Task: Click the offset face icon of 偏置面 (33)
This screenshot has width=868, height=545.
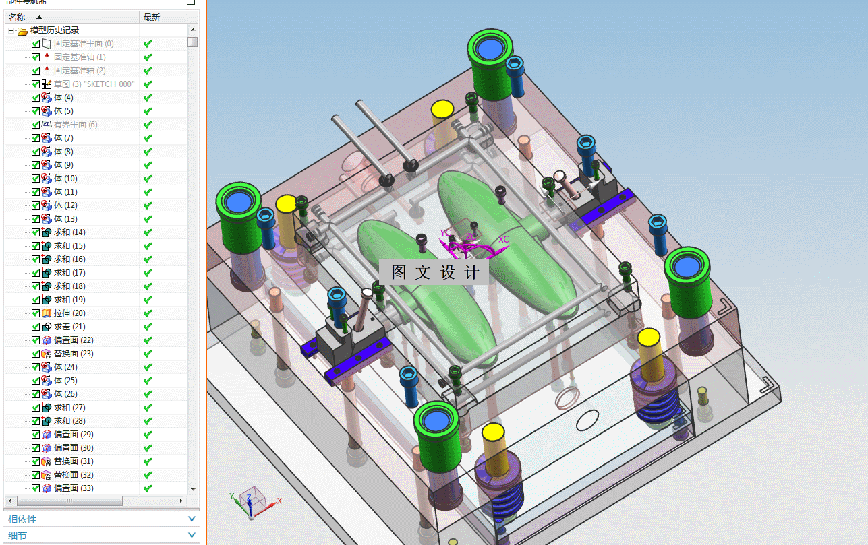Action: click(47, 488)
